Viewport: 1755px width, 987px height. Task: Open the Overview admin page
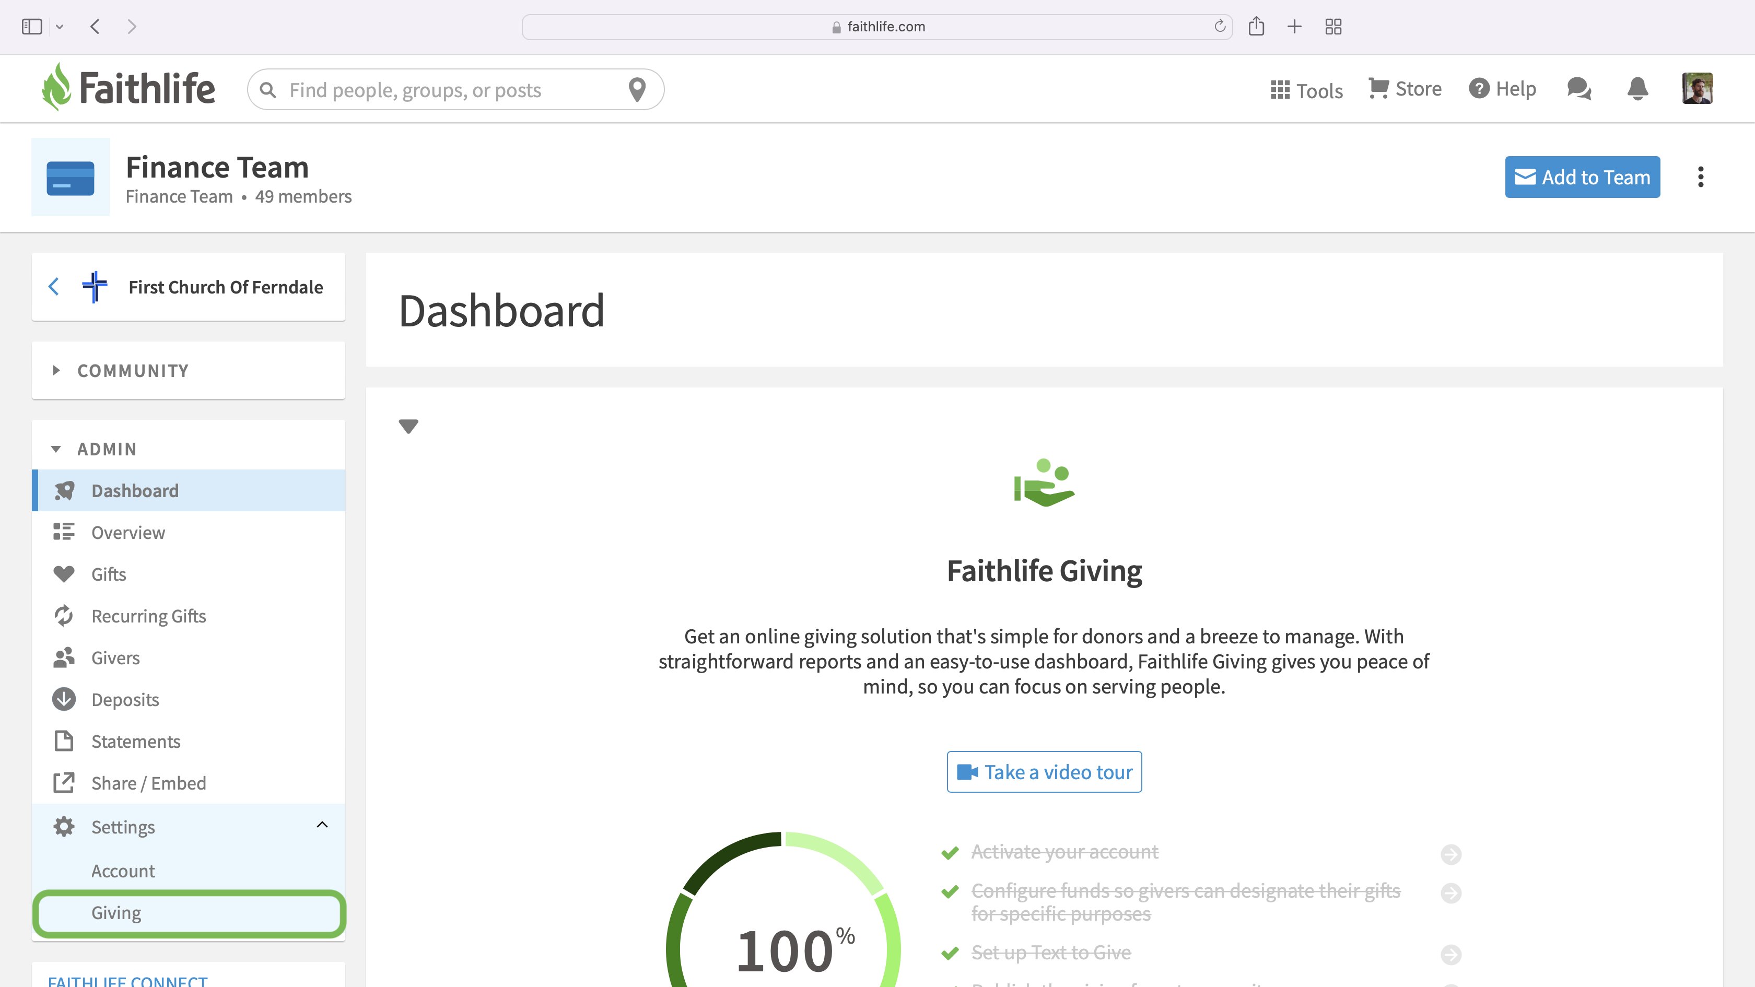coord(189,532)
